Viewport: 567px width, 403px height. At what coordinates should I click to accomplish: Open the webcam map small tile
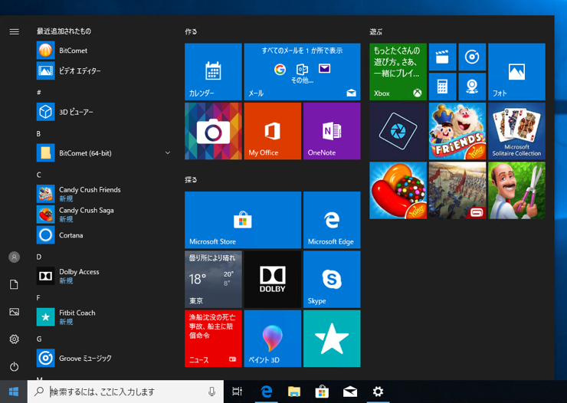click(x=472, y=87)
